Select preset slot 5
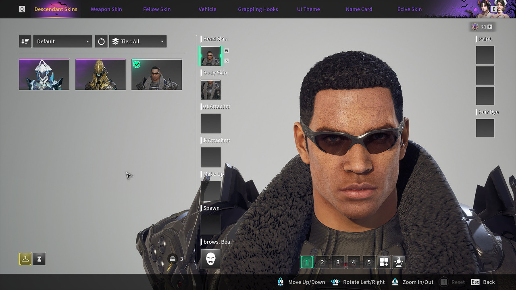516x290 pixels. (x=369, y=262)
